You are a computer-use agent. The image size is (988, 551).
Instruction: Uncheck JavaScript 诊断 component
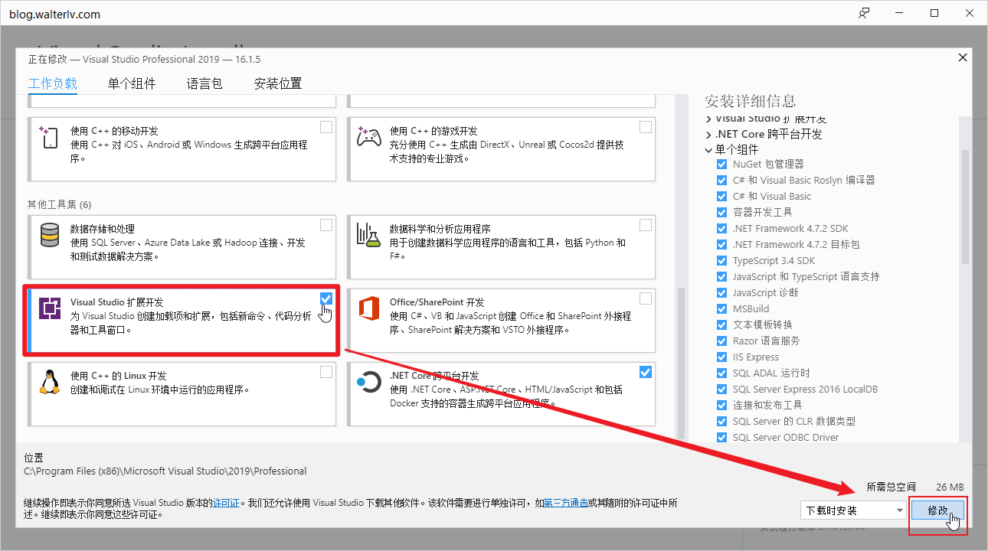721,293
